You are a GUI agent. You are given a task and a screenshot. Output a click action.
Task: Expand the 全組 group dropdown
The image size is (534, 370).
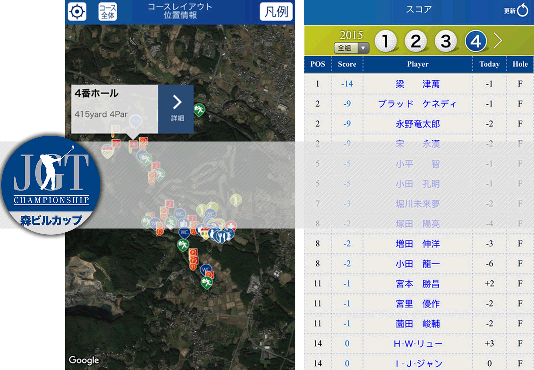[x=351, y=48]
